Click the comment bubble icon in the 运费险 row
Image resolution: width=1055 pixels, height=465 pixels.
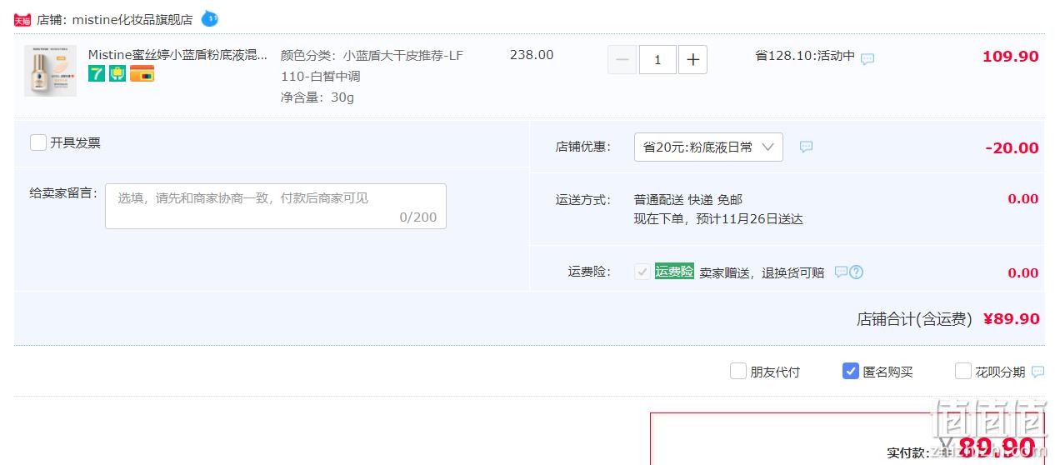tap(841, 272)
